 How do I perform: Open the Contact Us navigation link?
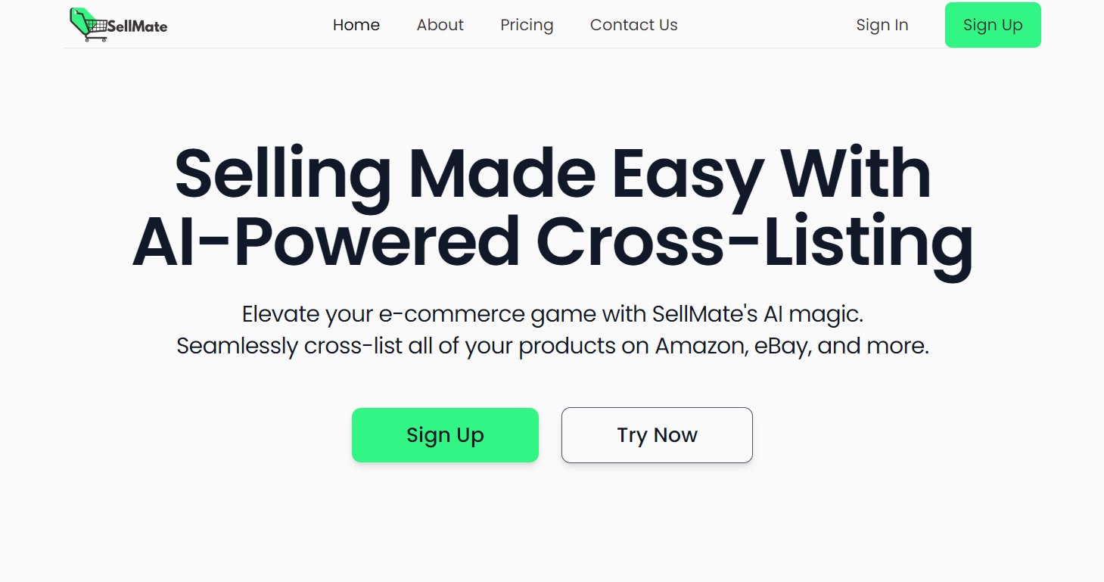[633, 25]
